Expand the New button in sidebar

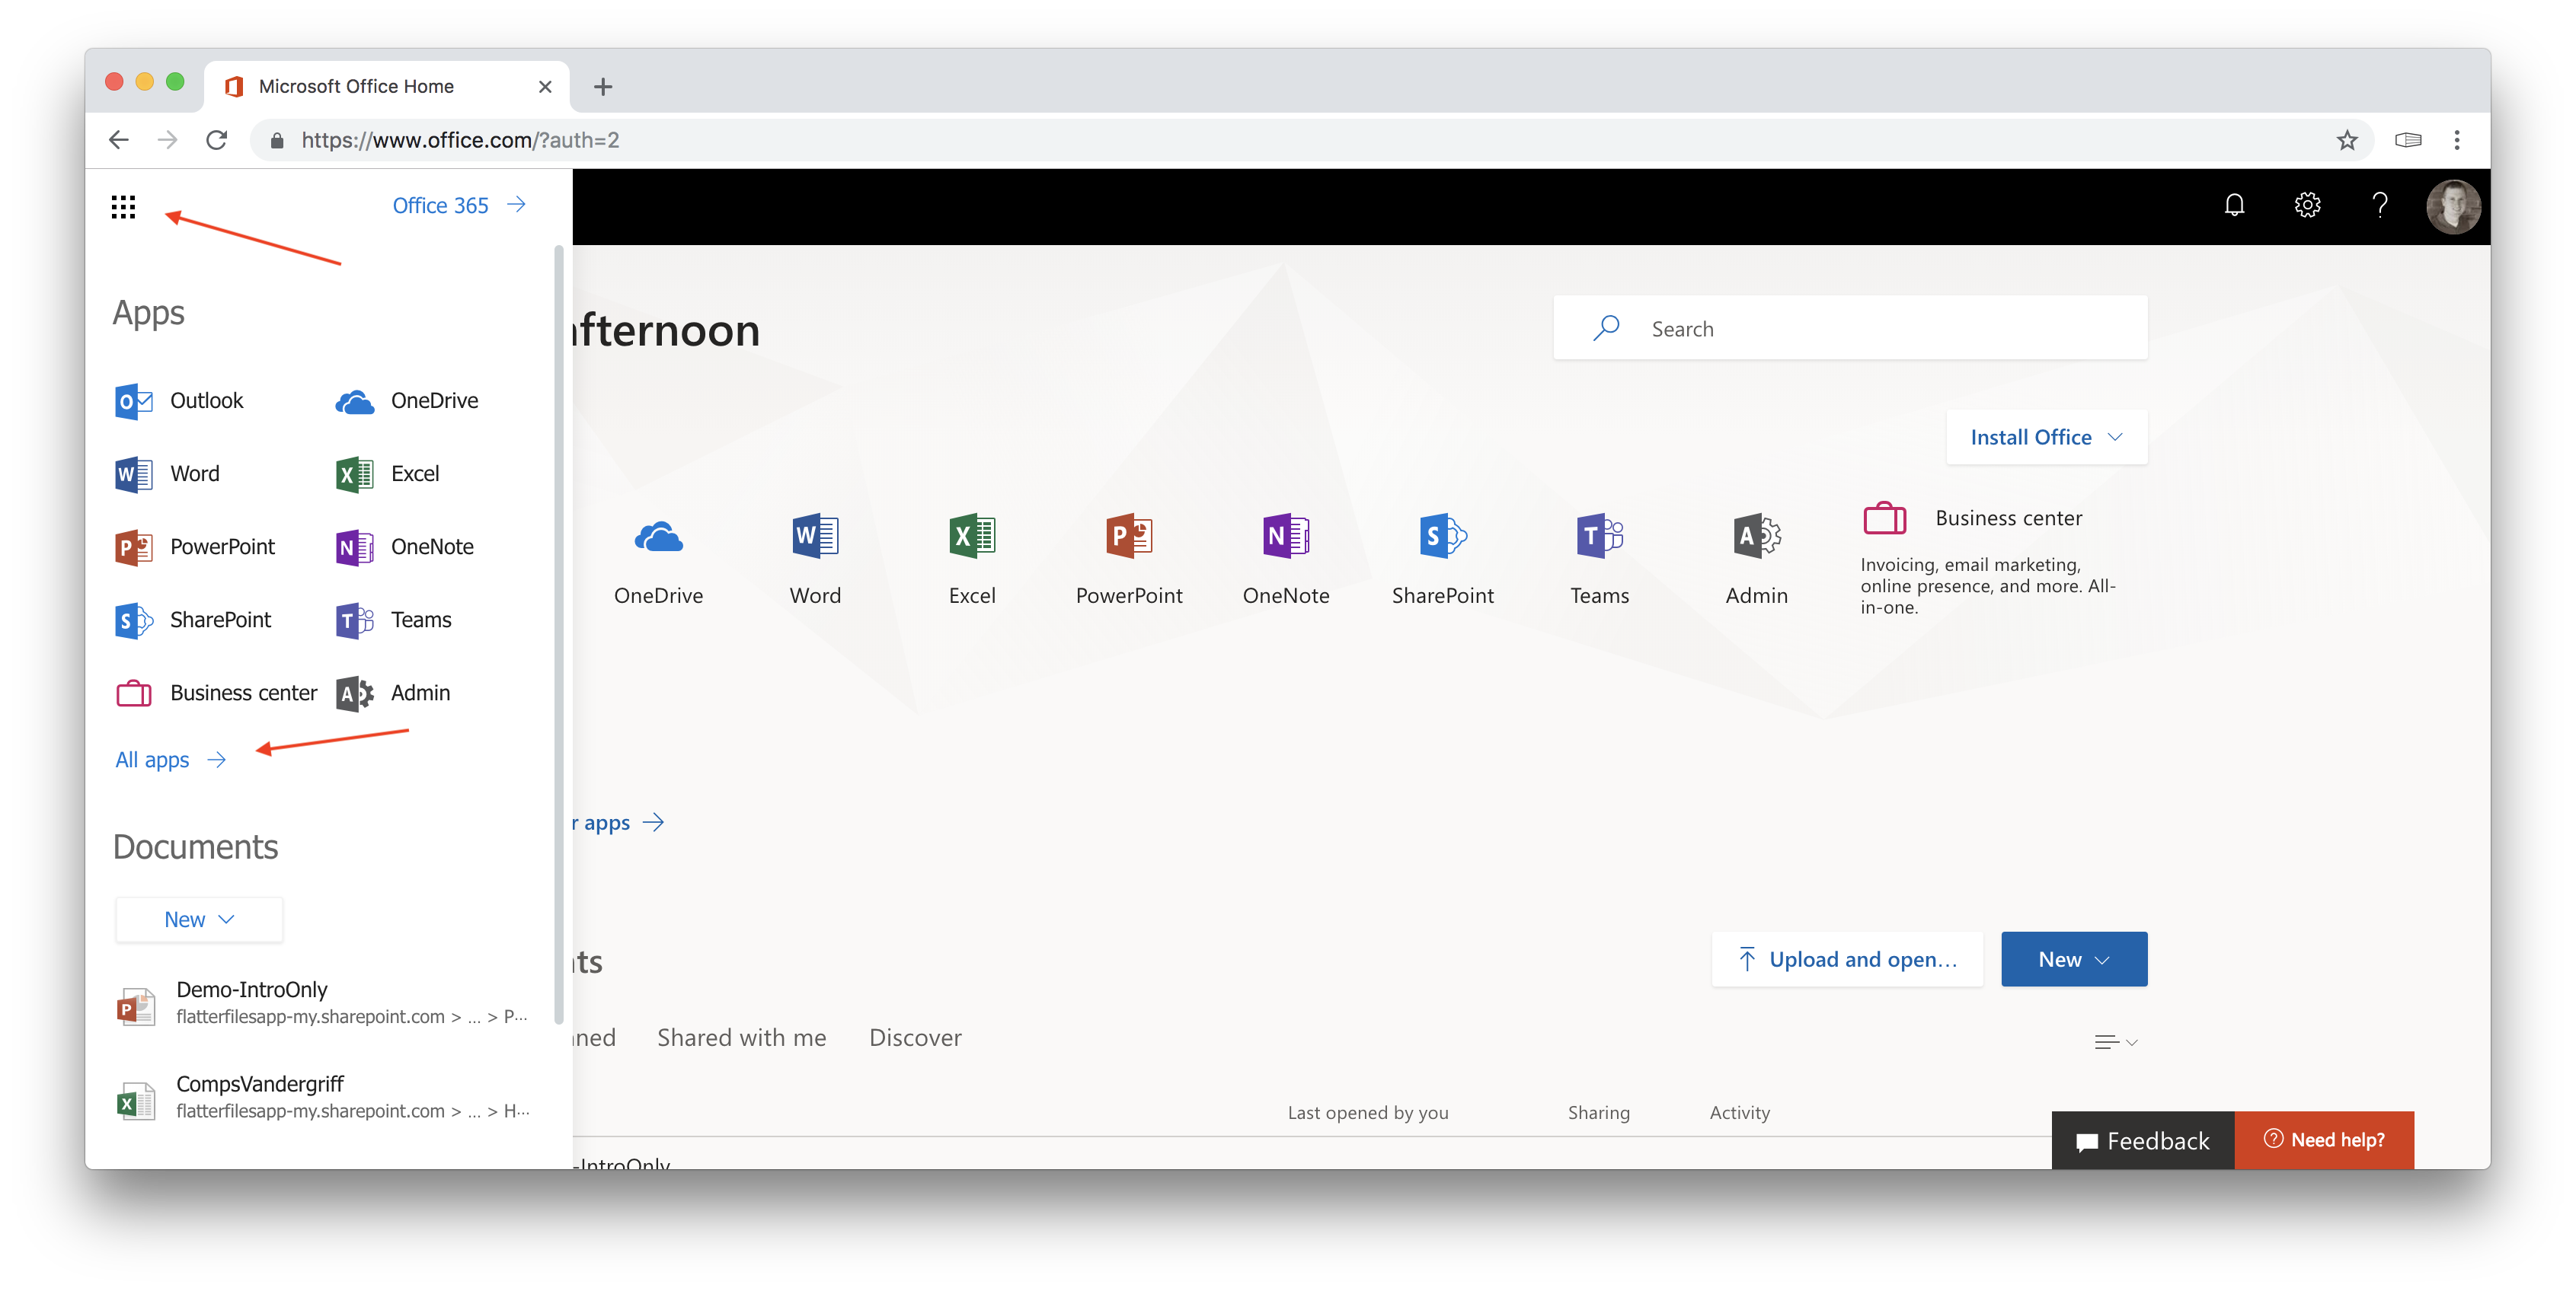pos(196,917)
